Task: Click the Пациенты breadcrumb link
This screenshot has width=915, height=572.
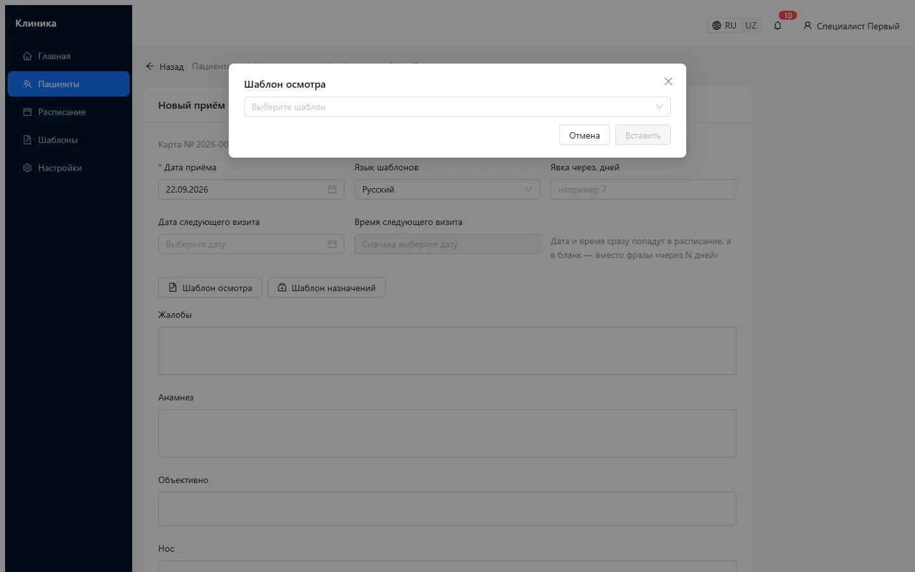Action: pyautogui.click(x=210, y=67)
